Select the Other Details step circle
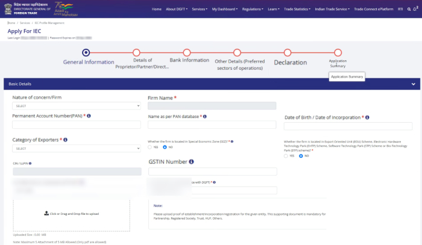The width and height of the screenshot is (422, 245). click(237, 52)
